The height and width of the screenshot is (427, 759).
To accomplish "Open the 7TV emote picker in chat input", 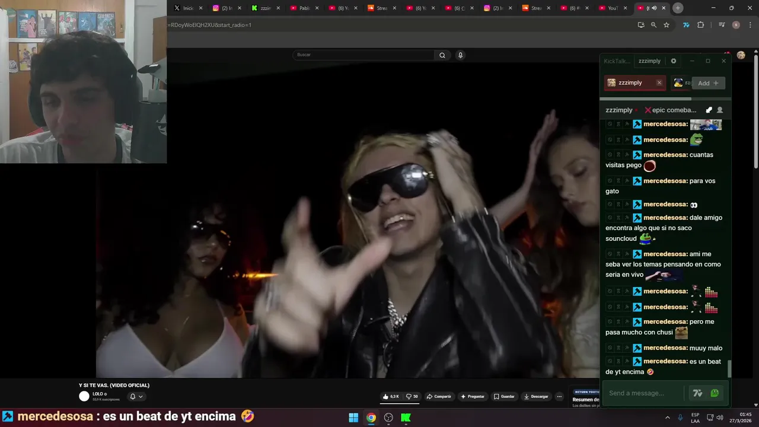I will 697,393.
